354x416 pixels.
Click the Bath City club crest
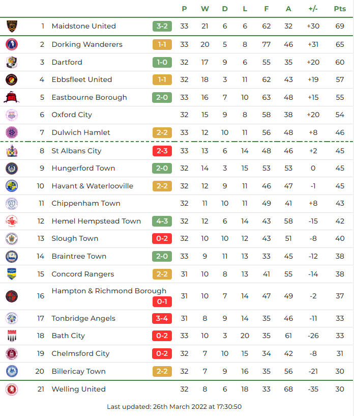tap(12, 336)
